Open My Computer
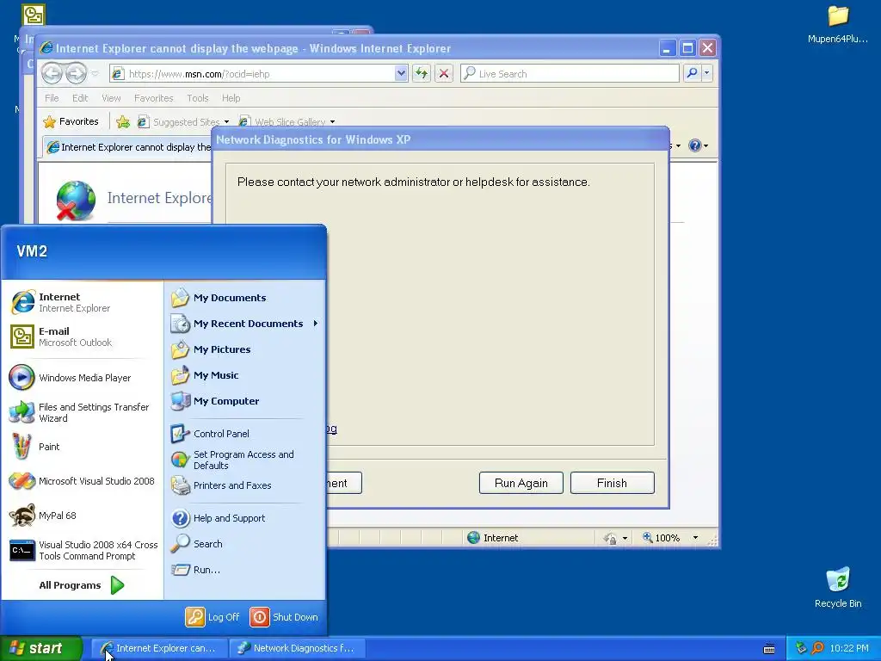Image resolution: width=881 pixels, height=661 pixels. tap(245, 401)
